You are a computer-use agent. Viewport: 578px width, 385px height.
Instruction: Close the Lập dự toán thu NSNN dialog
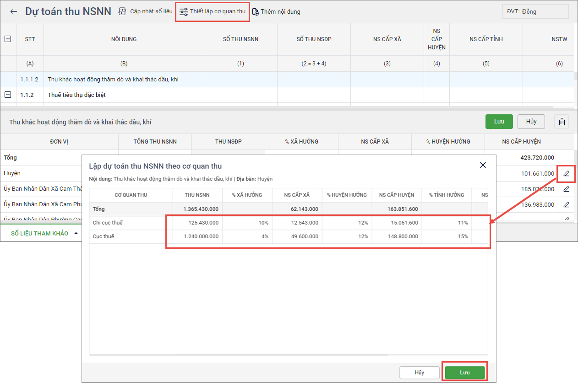[x=483, y=165]
